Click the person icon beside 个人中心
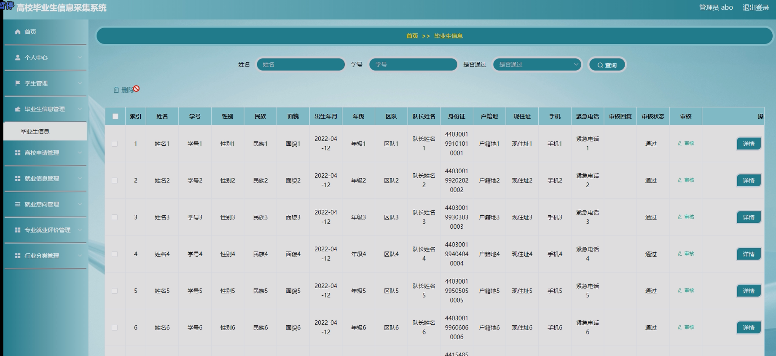Image resolution: width=776 pixels, height=356 pixels. 18,57
